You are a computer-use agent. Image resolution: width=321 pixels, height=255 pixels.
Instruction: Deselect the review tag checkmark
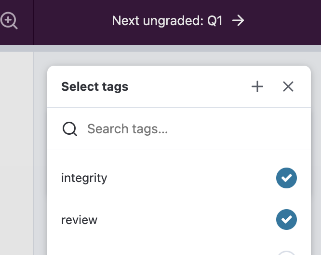pyautogui.click(x=286, y=220)
